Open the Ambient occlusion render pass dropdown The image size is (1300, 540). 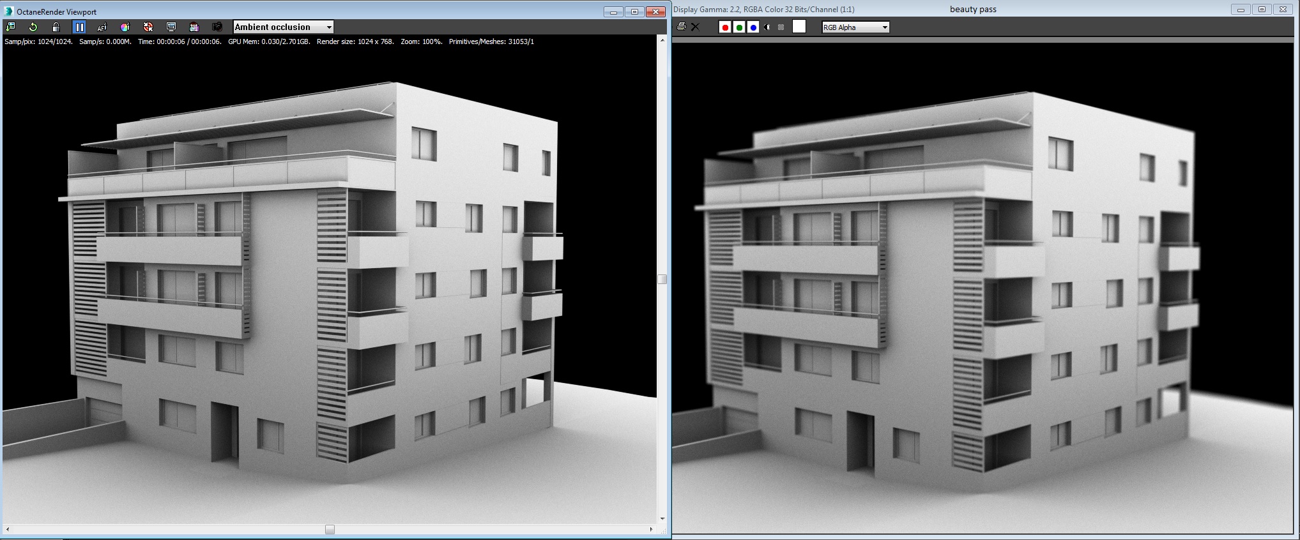284,27
